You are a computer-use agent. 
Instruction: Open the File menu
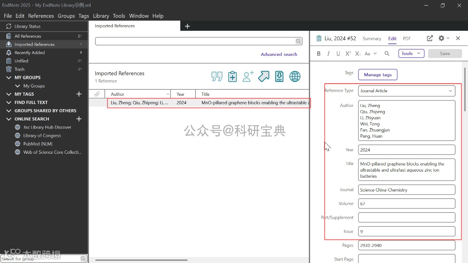(8, 16)
